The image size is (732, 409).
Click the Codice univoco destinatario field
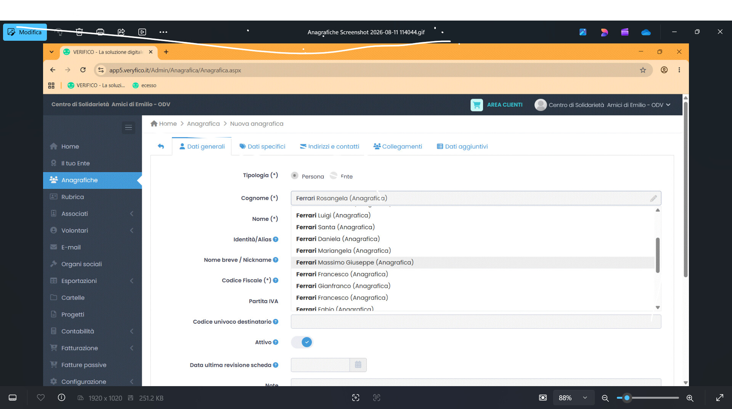(476, 322)
